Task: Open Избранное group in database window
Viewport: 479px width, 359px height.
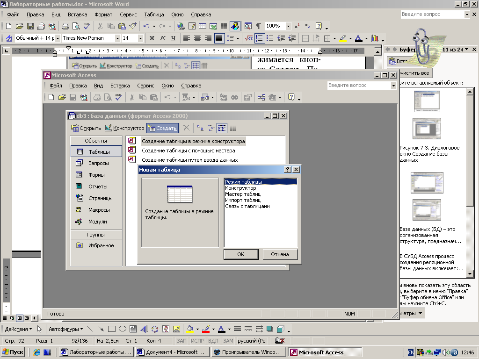Action: click(96, 245)
